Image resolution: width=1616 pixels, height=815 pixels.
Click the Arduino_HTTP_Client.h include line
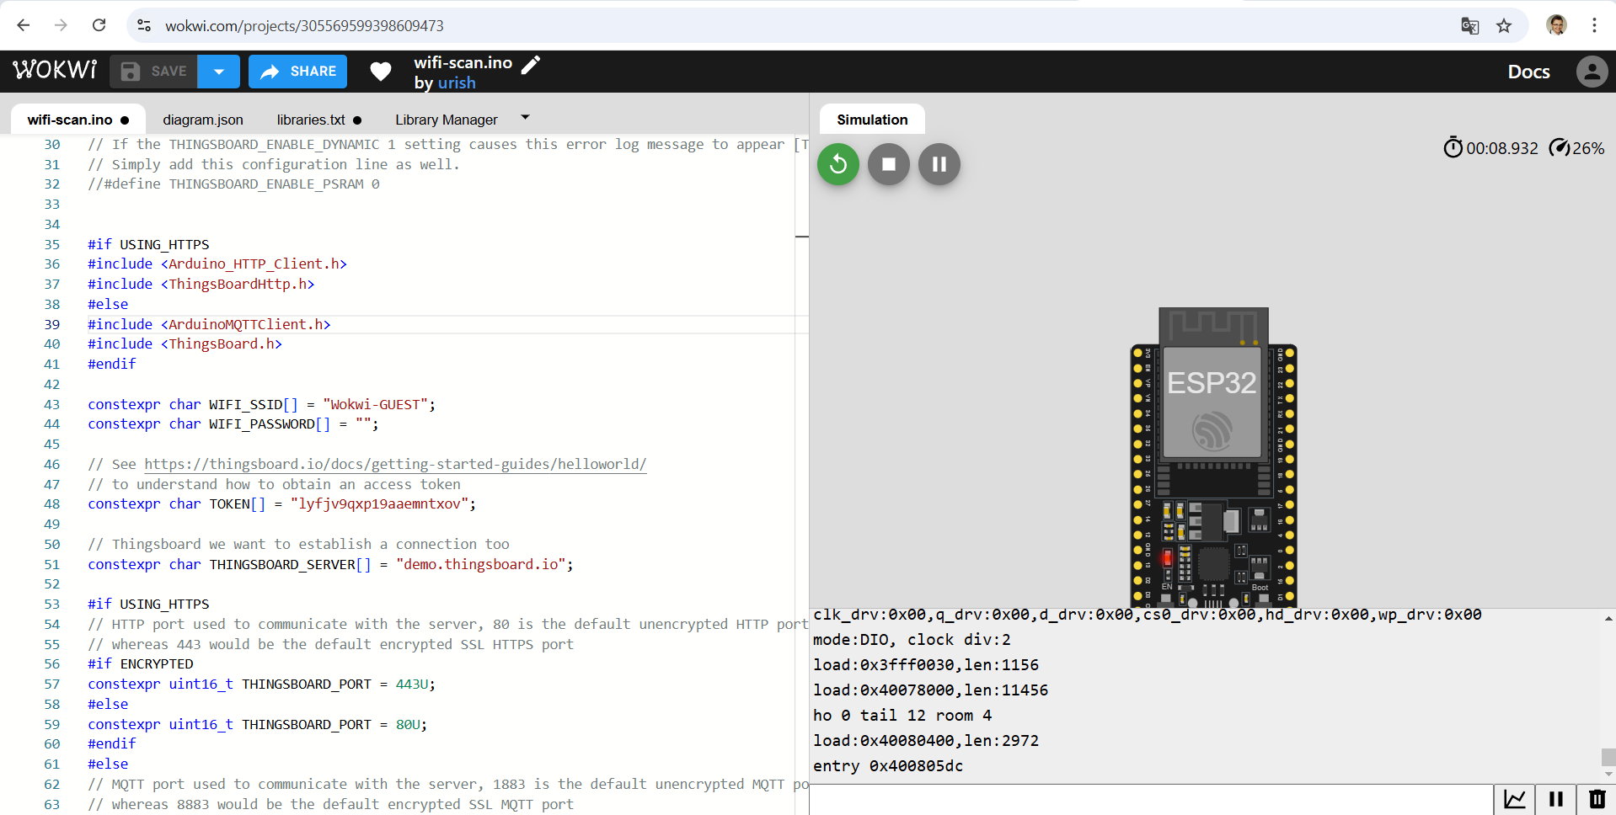coord(217,264)
